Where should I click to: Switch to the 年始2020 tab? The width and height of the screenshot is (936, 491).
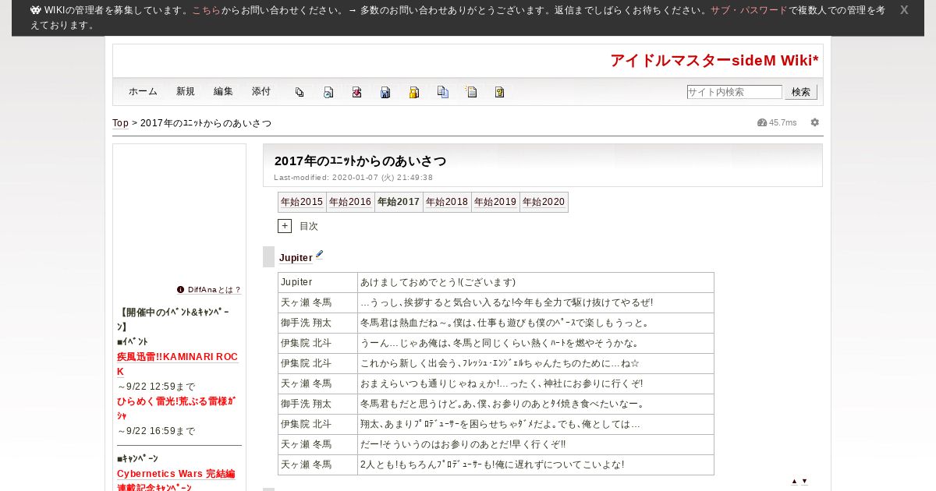[544, 202]
